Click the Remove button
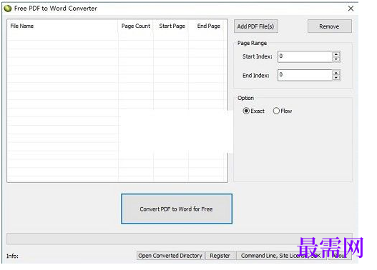Viewport: 377px width, 270px height. coord(329,26)
